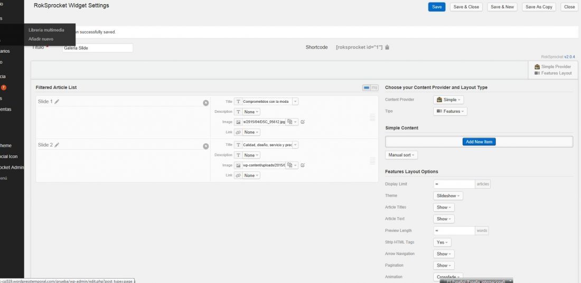Remove Slide 2 with its round X icon

point(205,146)
